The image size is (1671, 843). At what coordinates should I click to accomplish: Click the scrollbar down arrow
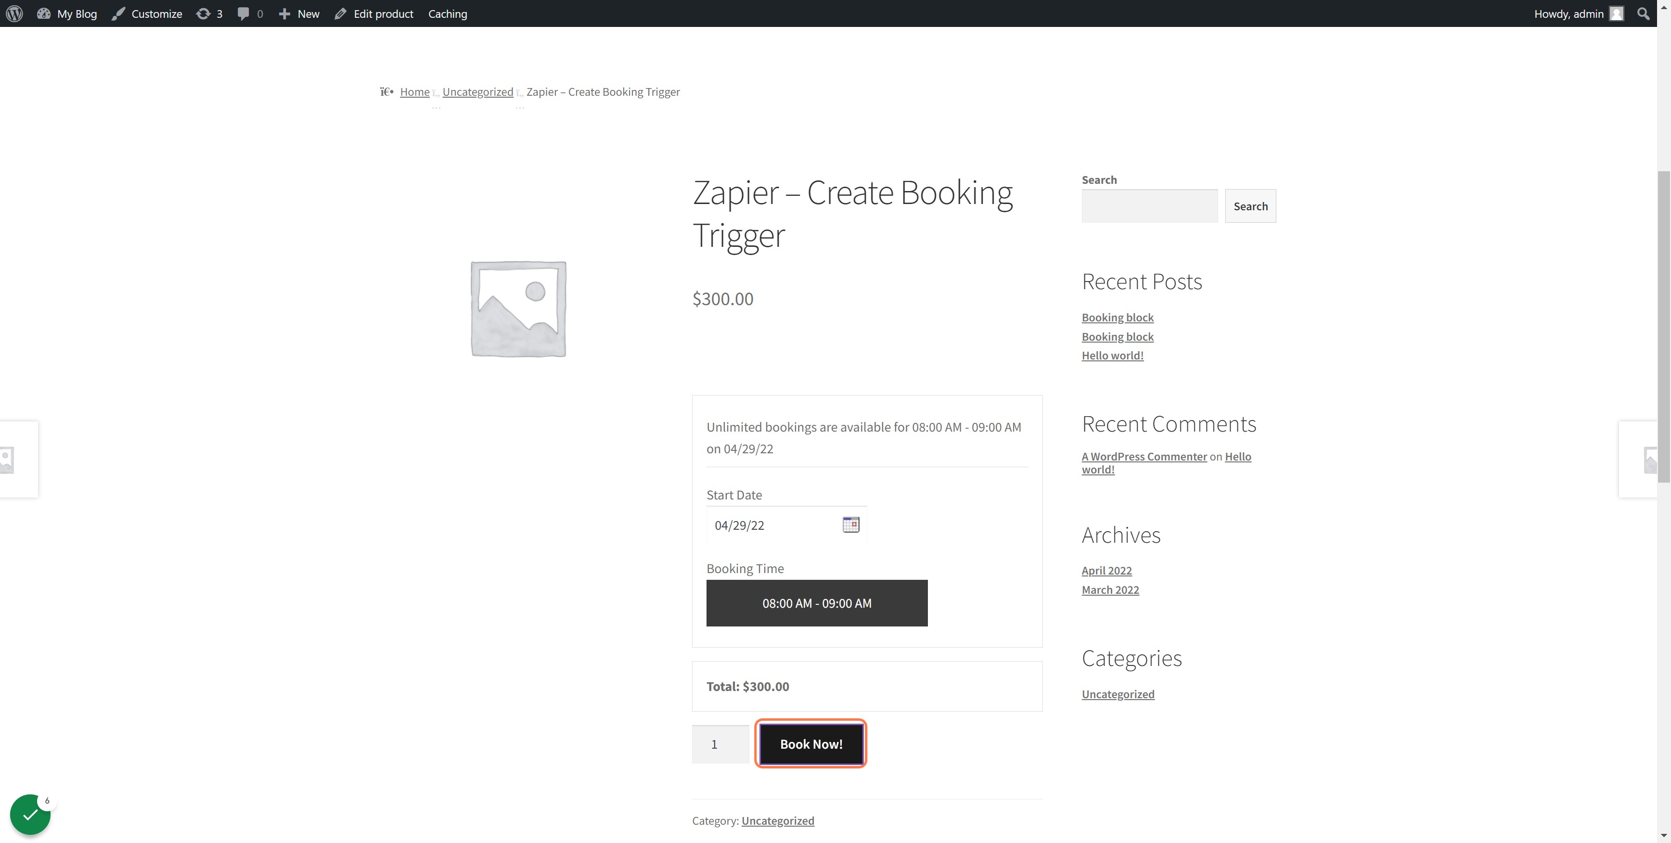pyautogui.click(x=1664, y=836)
